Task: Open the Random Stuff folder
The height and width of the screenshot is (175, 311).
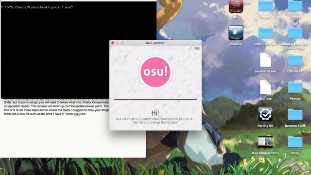Action: click(x=295, y=115)
